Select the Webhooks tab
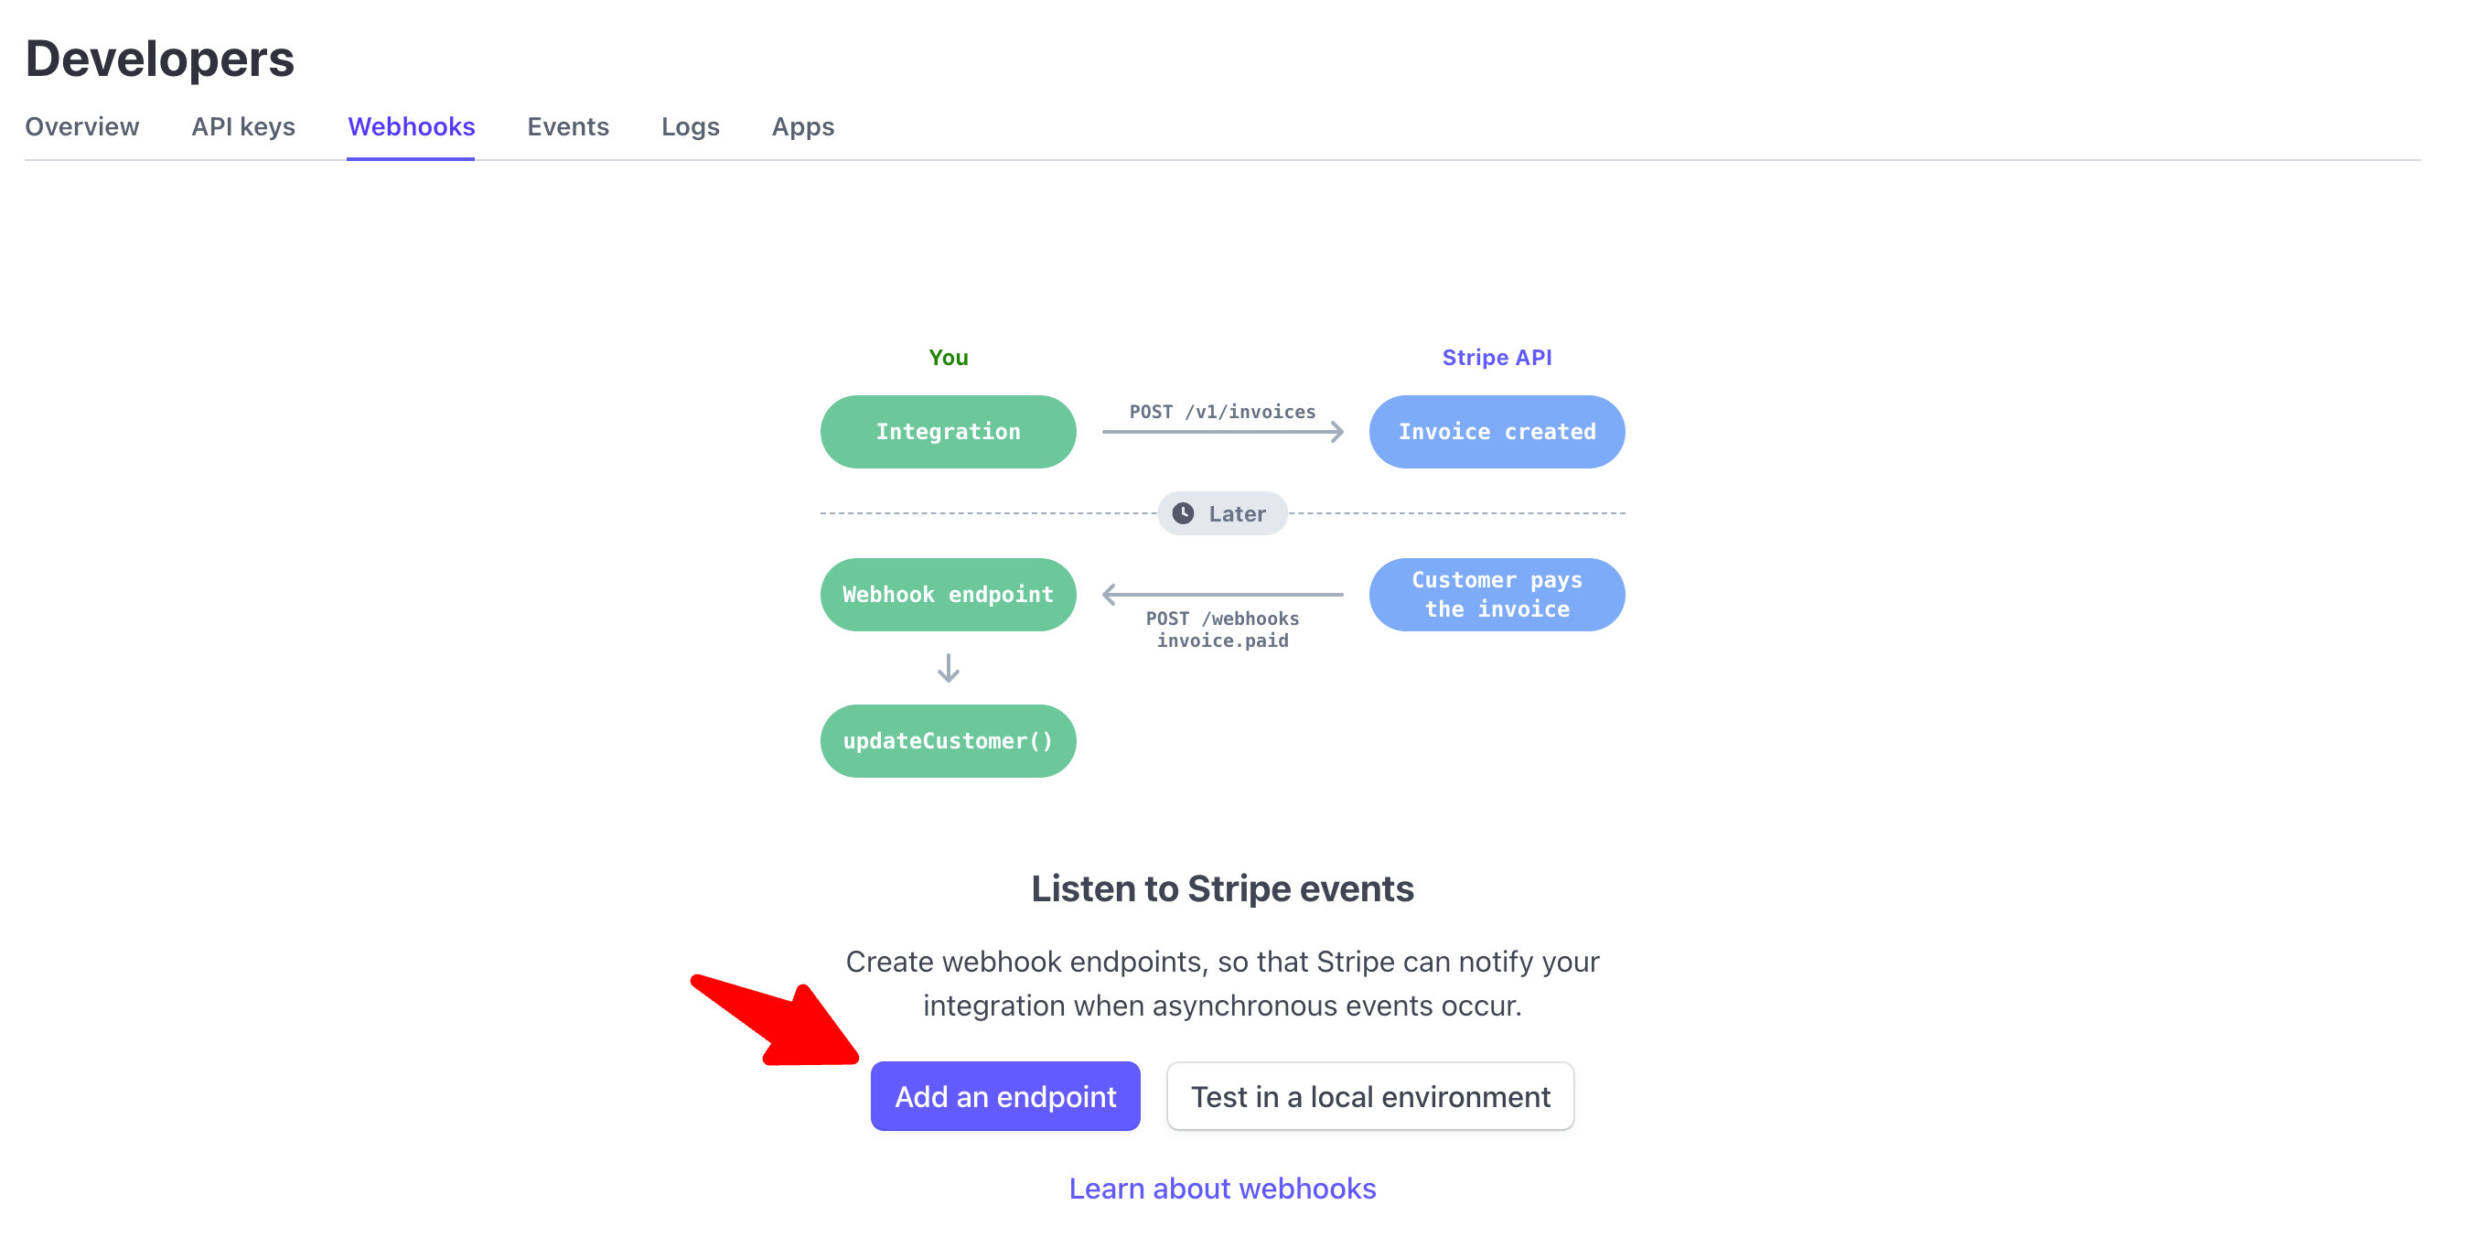 tap(411, 126)
